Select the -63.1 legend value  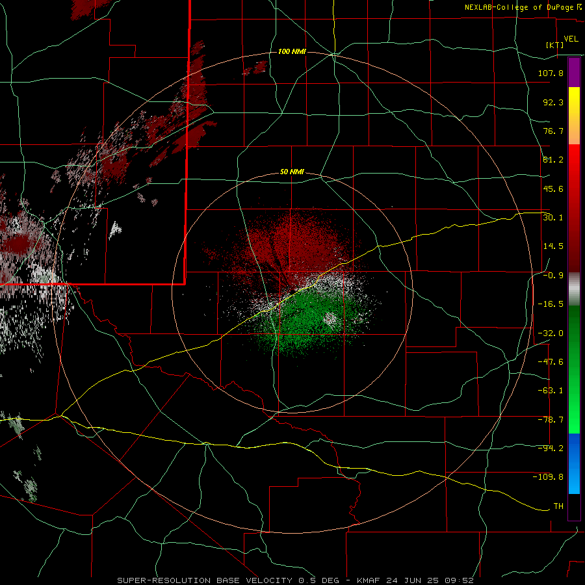[x=551, y=391]
